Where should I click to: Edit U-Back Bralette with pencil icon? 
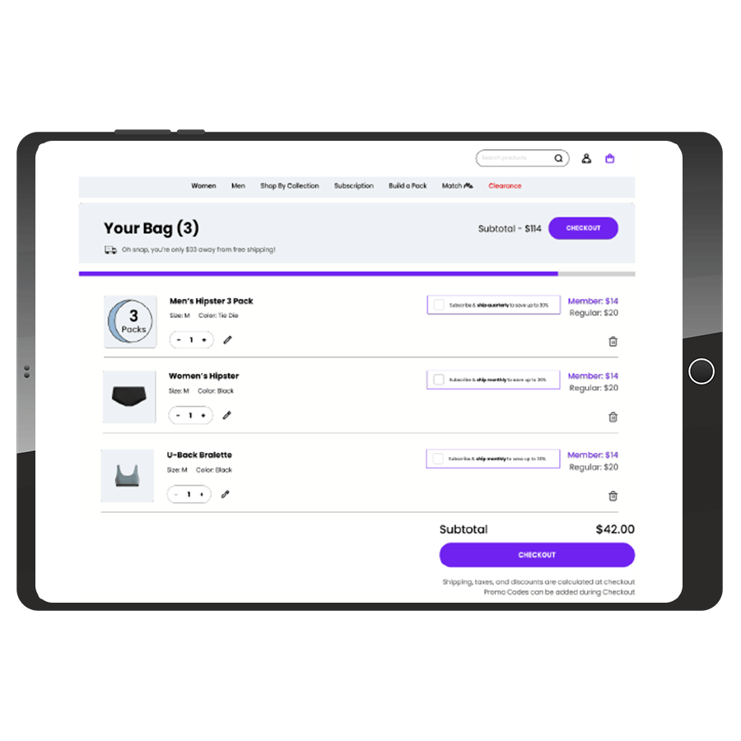(225, 494)
